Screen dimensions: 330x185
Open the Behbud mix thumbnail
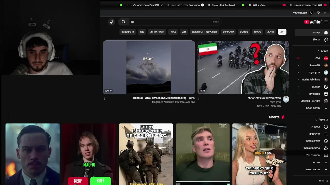tap(149, 67)
